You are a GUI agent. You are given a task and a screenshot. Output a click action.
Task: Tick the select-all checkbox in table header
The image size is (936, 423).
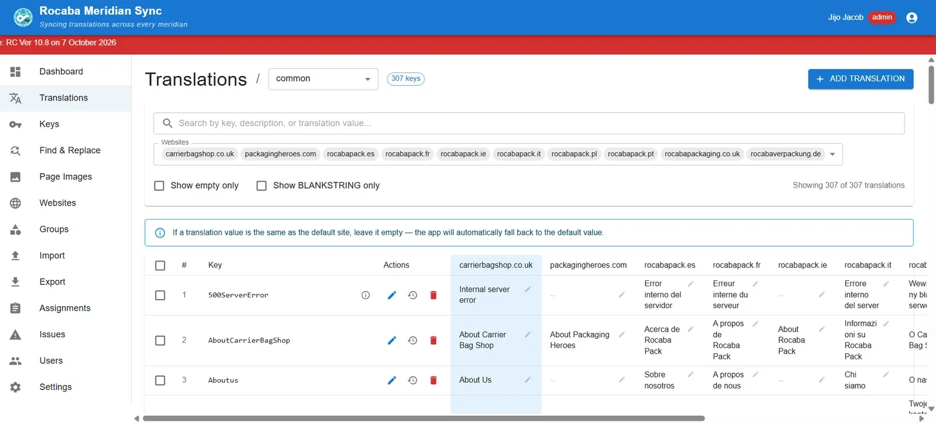(x=160, y=265)
